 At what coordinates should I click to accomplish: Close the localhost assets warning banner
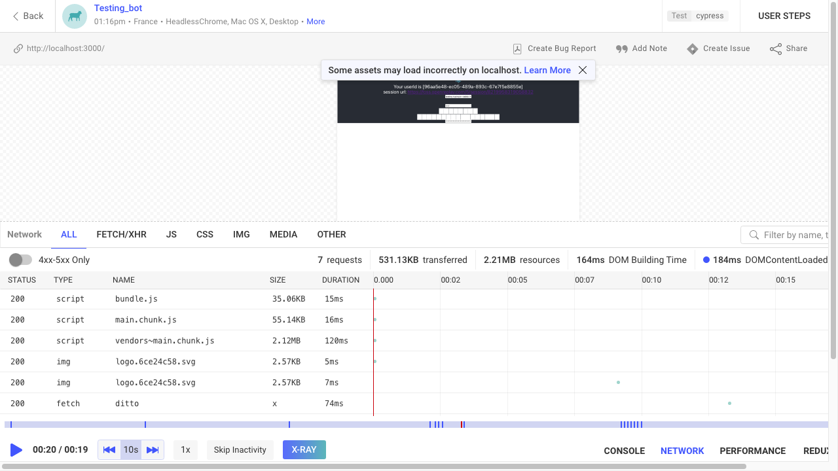(x=583, y=70)
